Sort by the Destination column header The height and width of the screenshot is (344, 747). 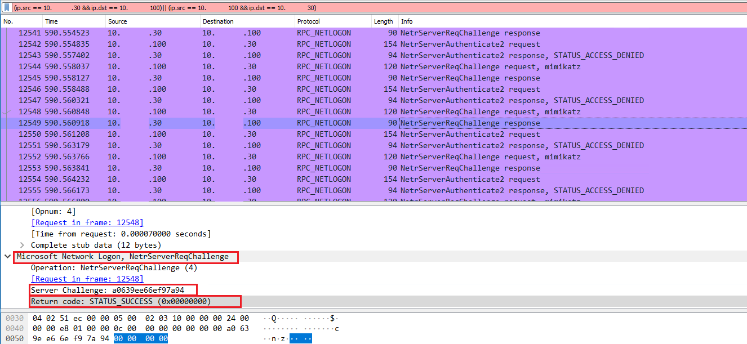(247, 21)
